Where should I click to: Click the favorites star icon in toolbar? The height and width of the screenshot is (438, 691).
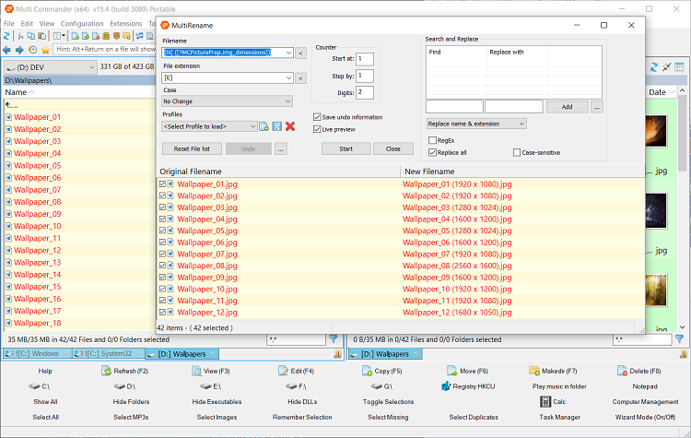point(45,49)
